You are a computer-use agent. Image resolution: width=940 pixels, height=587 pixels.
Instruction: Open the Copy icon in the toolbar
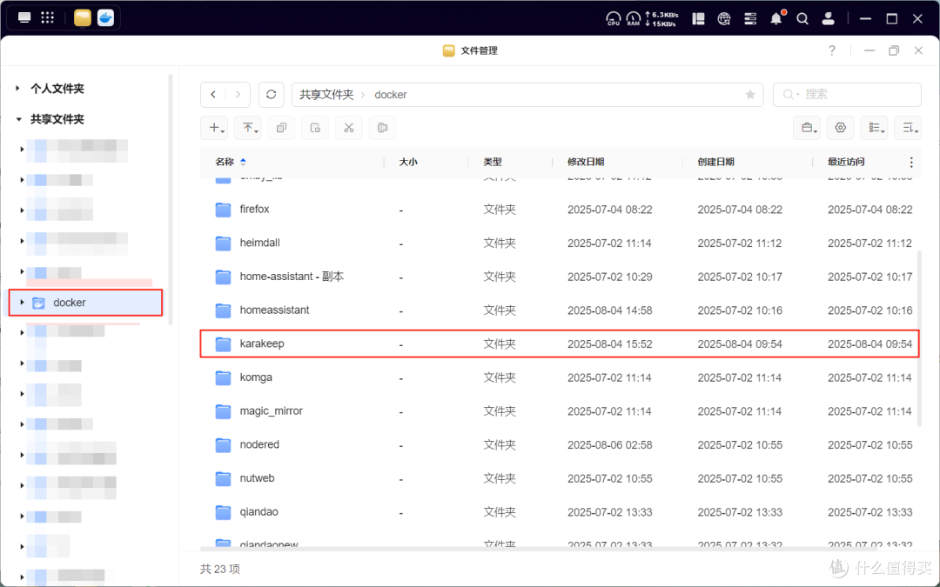tap(281, 127)
